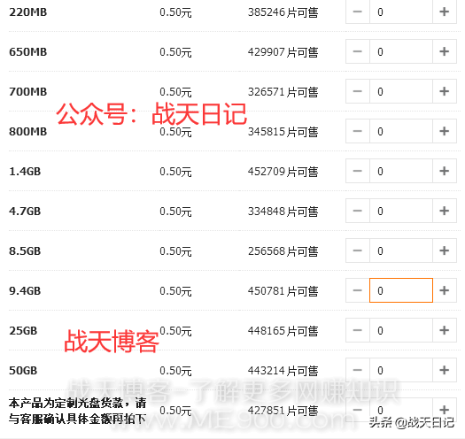Click plus on the 800MB row

[x=445, y=131]
